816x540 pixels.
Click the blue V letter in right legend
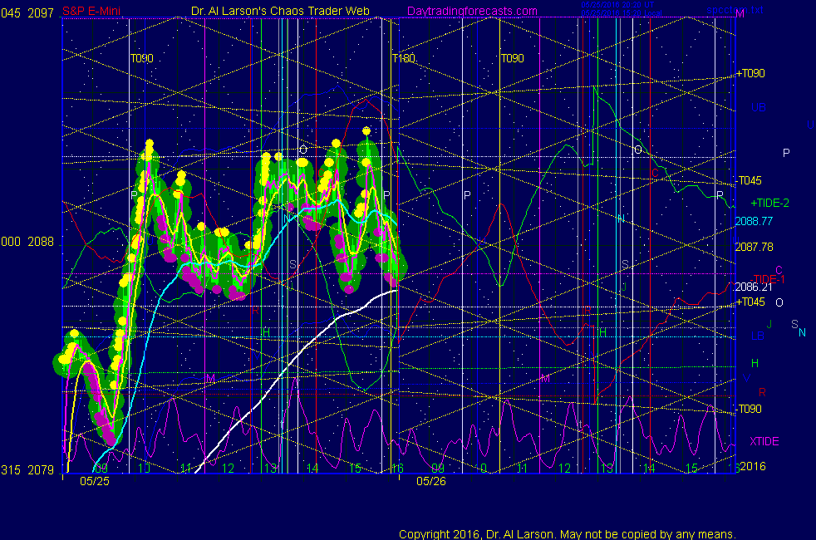point(747,378)
